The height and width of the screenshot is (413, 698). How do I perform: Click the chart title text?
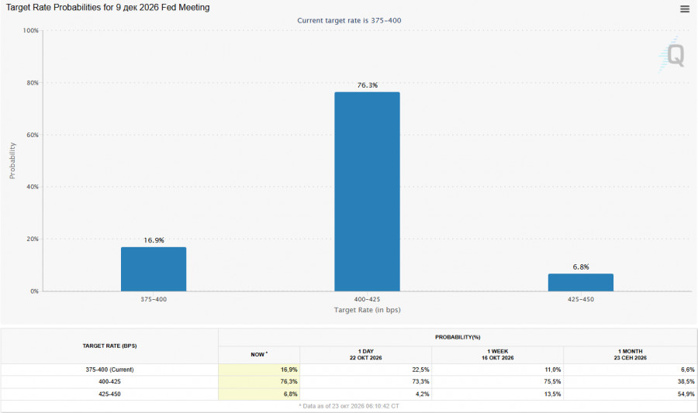click(108, 8)
